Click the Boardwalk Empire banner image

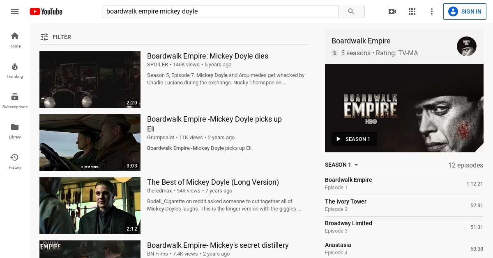404,108
